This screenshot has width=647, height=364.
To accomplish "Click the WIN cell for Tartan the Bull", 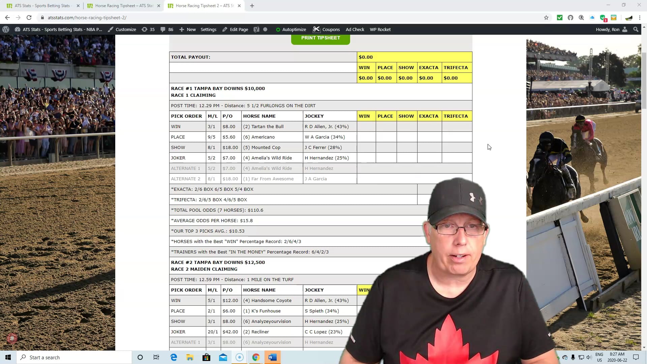I will tap(366, 127).
